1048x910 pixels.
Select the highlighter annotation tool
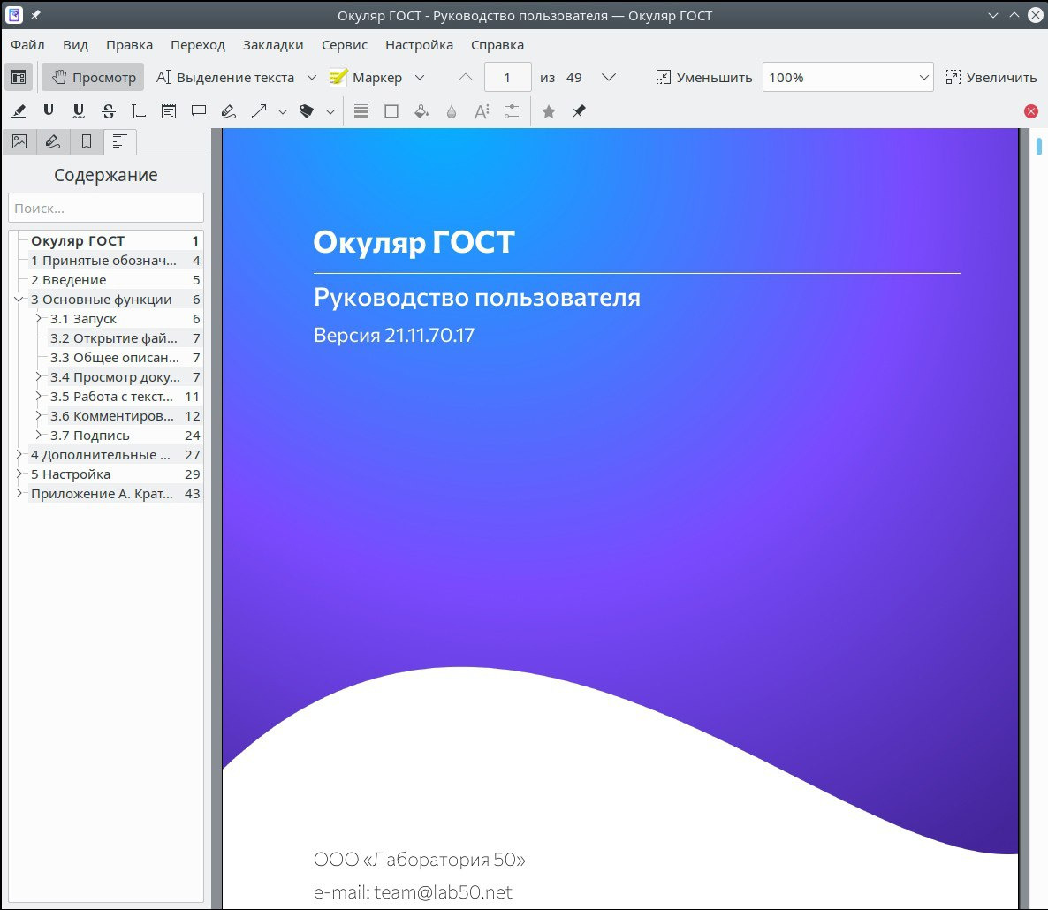19,111
